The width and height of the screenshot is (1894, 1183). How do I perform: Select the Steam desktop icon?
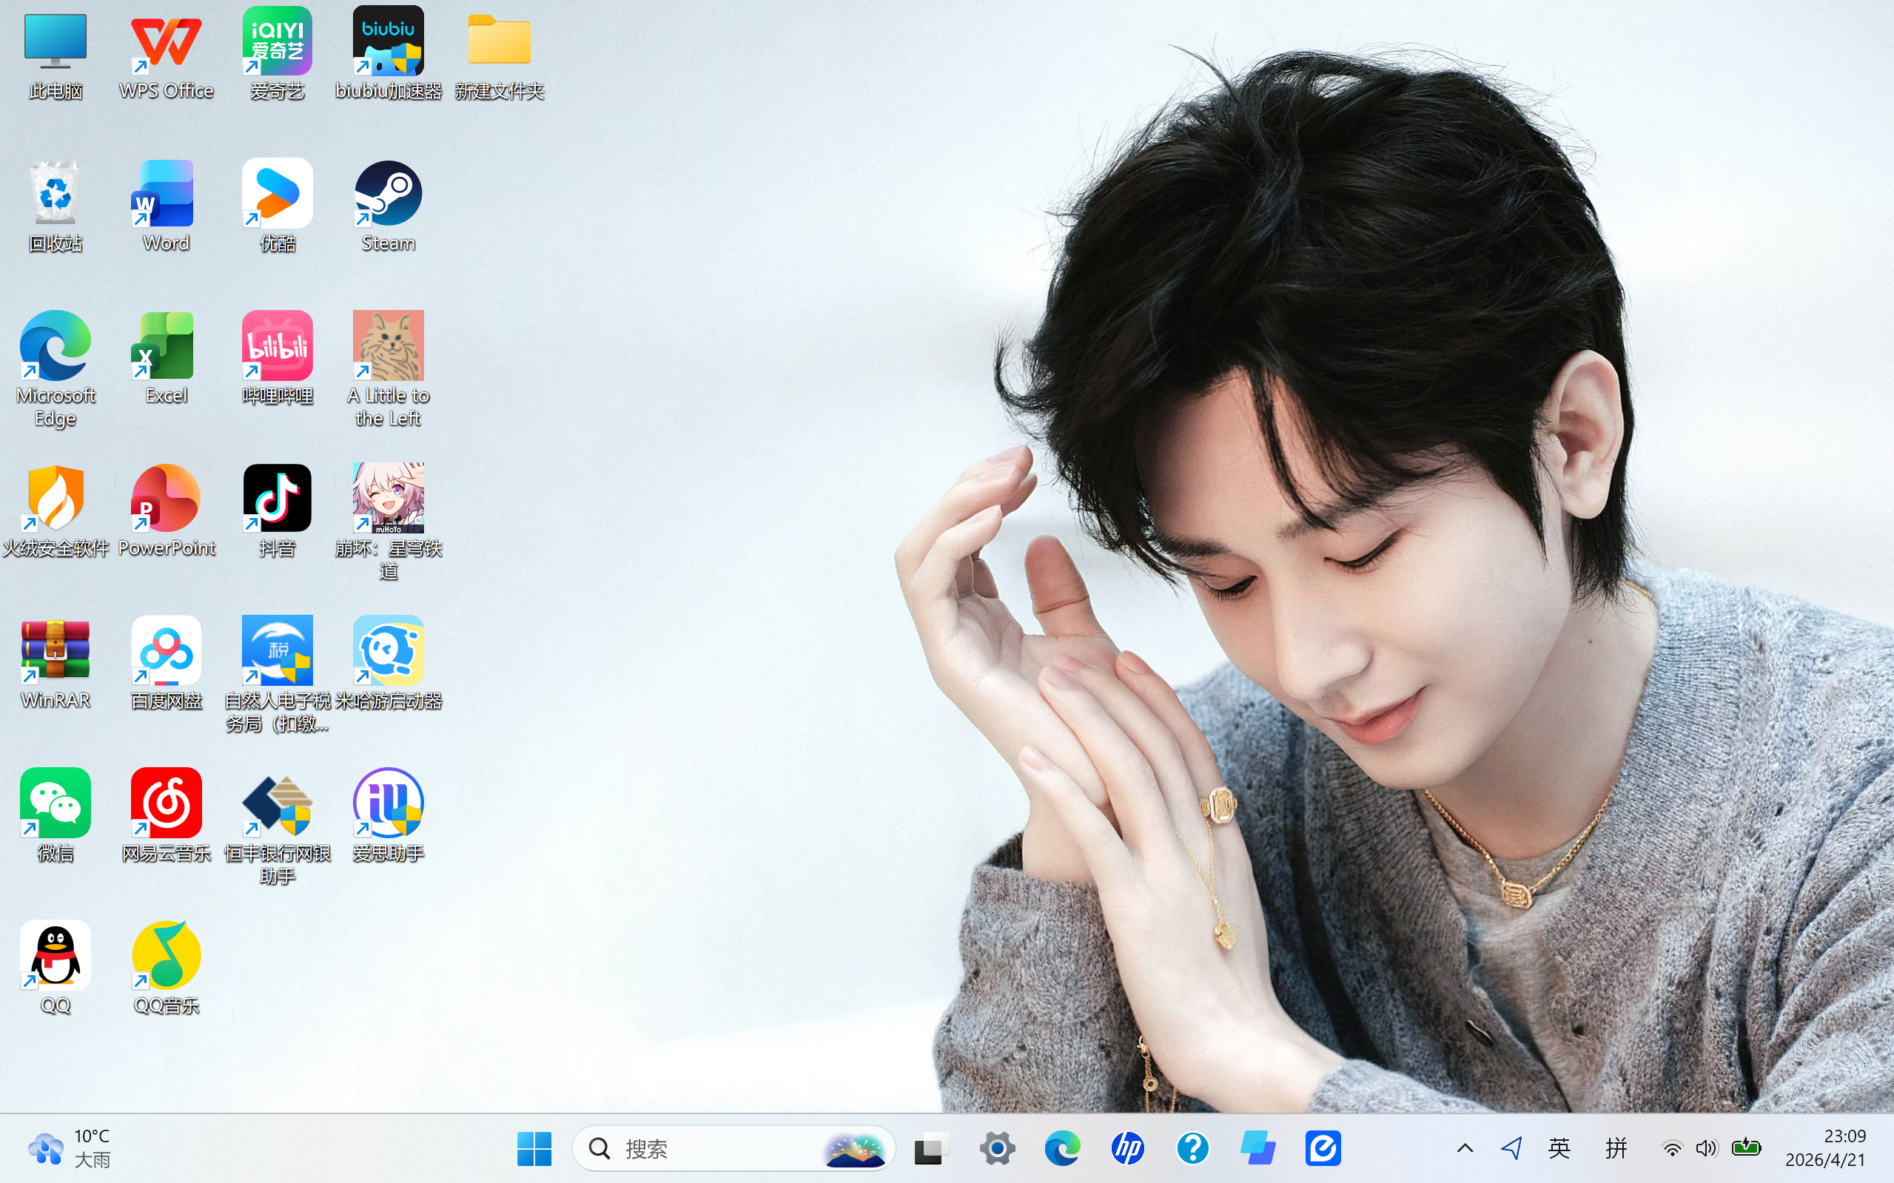pos(388,195)
